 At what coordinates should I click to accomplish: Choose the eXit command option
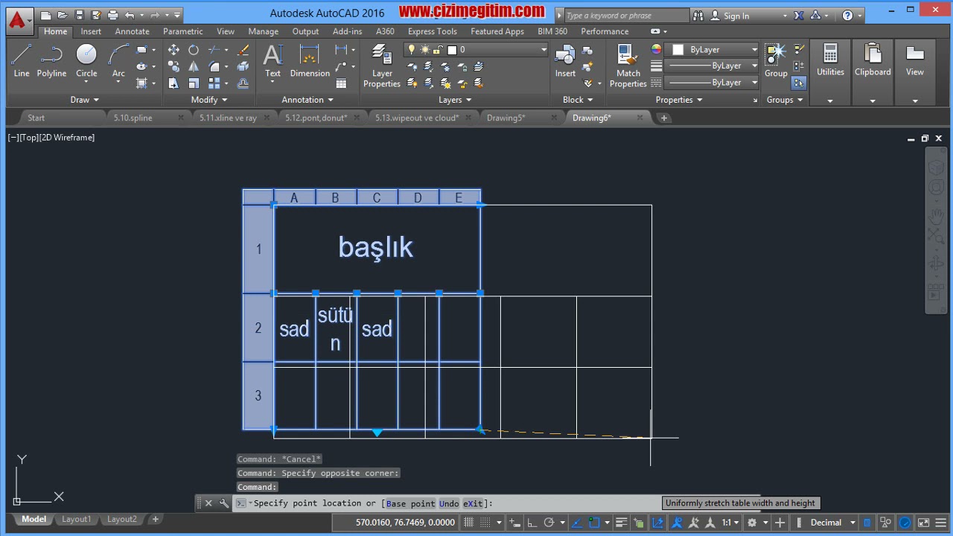[473, 504]
